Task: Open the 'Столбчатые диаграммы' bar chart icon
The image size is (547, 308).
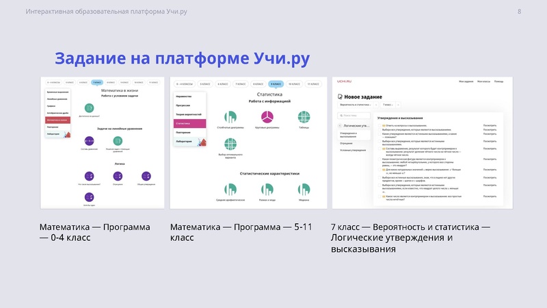Action: 230,117
